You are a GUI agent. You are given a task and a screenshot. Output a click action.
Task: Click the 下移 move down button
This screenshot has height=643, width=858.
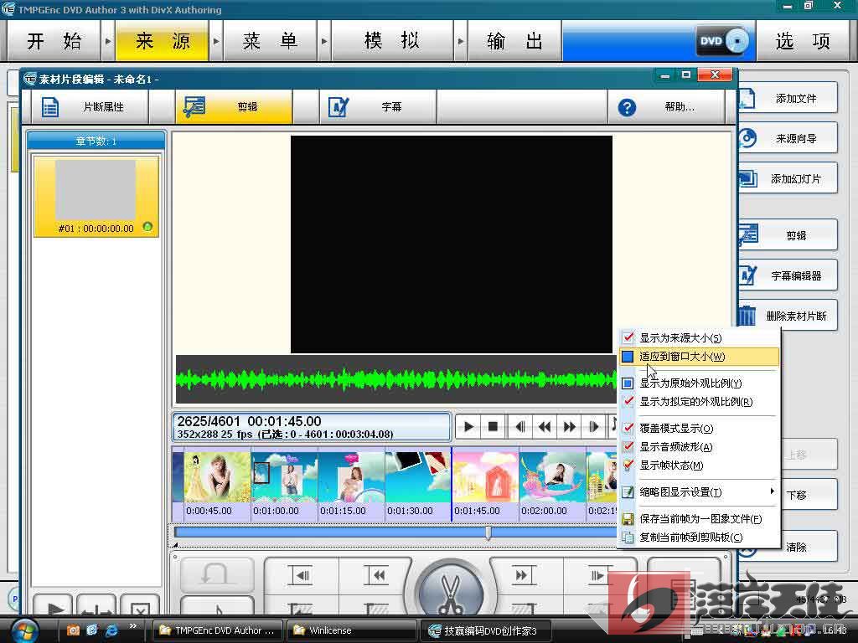809,496
